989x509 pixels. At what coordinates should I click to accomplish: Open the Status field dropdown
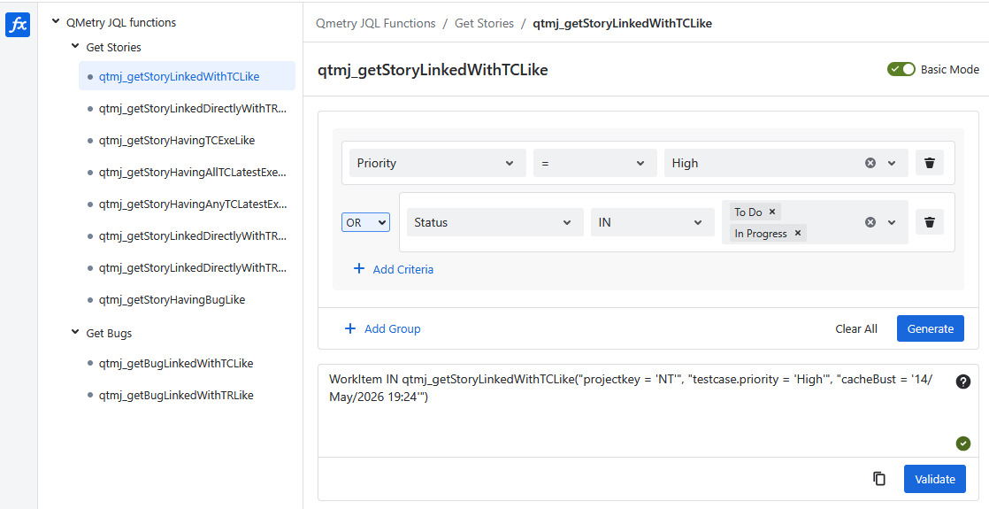(495, 222)
